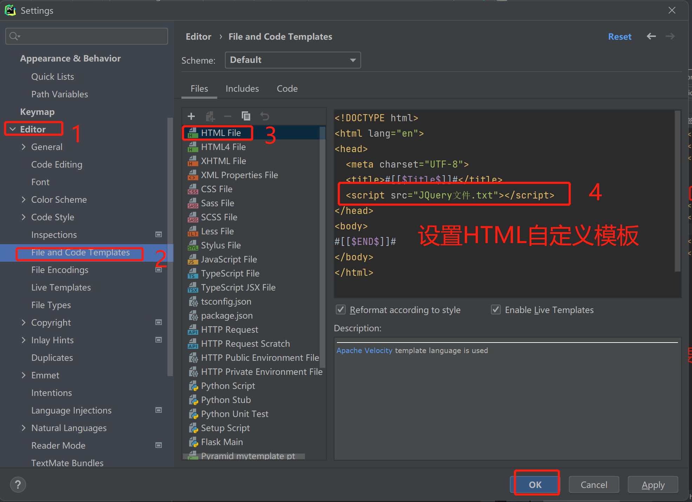Click the Apply button
The image size is (692, 502).
click(x=653, y=485)
